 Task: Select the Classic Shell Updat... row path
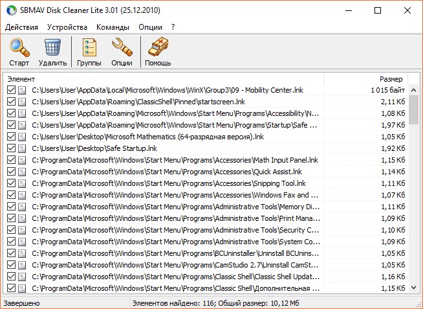click(x=176, y=277)
